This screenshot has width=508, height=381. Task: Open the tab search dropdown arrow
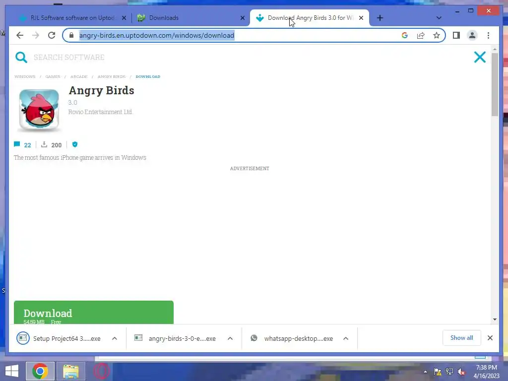pos(439,18)
